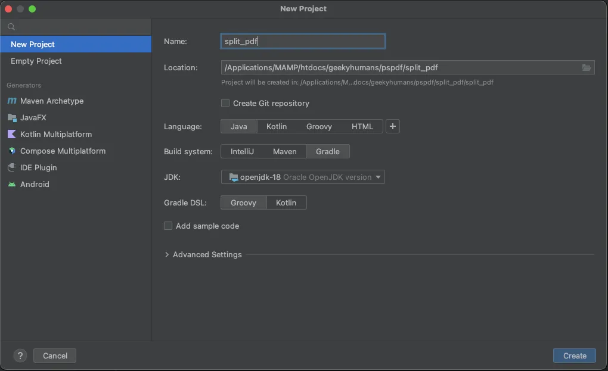Check the Add sample code option

tap(167, 226)
